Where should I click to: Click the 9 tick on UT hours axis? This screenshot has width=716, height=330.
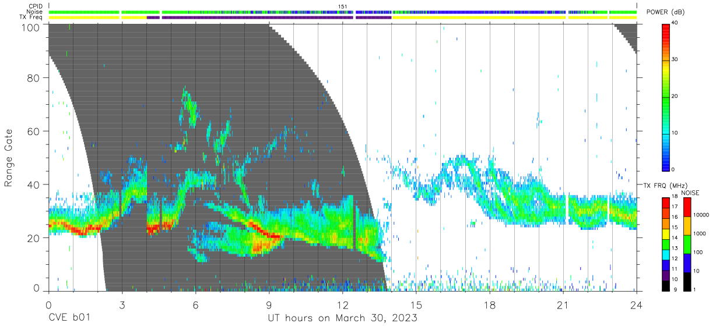pos(269,304)
